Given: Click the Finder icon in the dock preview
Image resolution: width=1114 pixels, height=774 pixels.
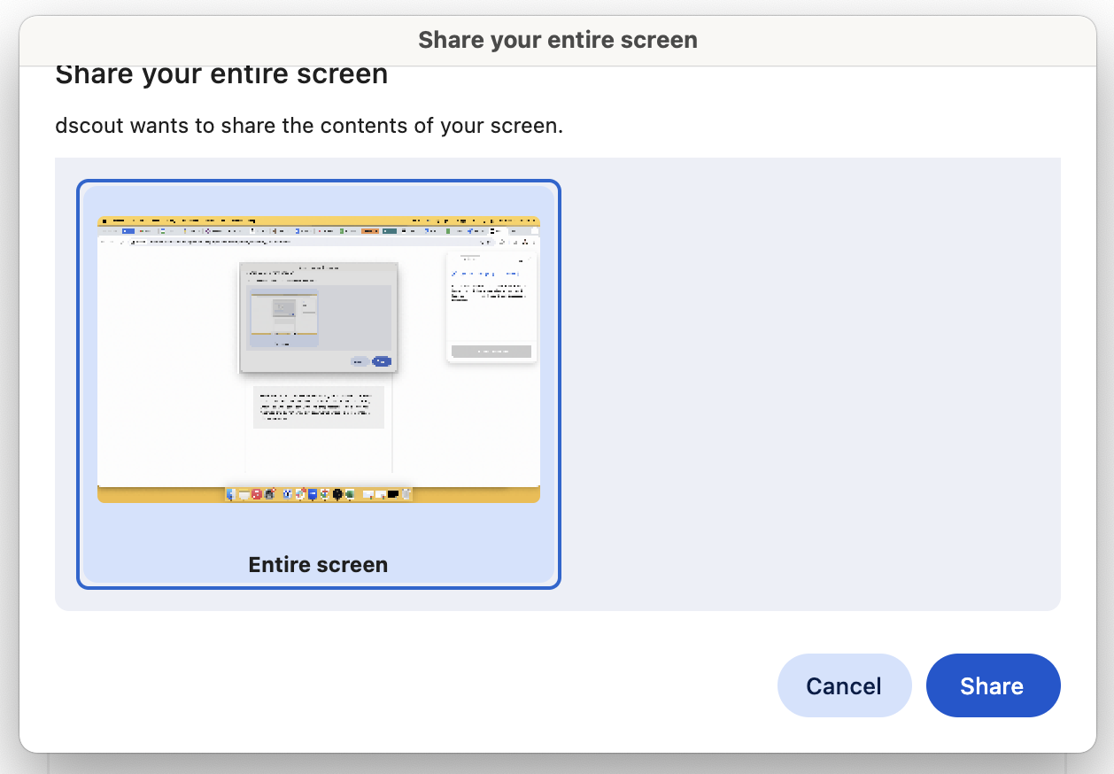Looking at the screenshot, I should click(230, 494).
